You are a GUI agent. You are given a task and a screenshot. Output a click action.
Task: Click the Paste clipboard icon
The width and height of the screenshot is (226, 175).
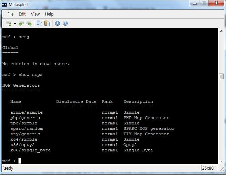coord(47,23)
